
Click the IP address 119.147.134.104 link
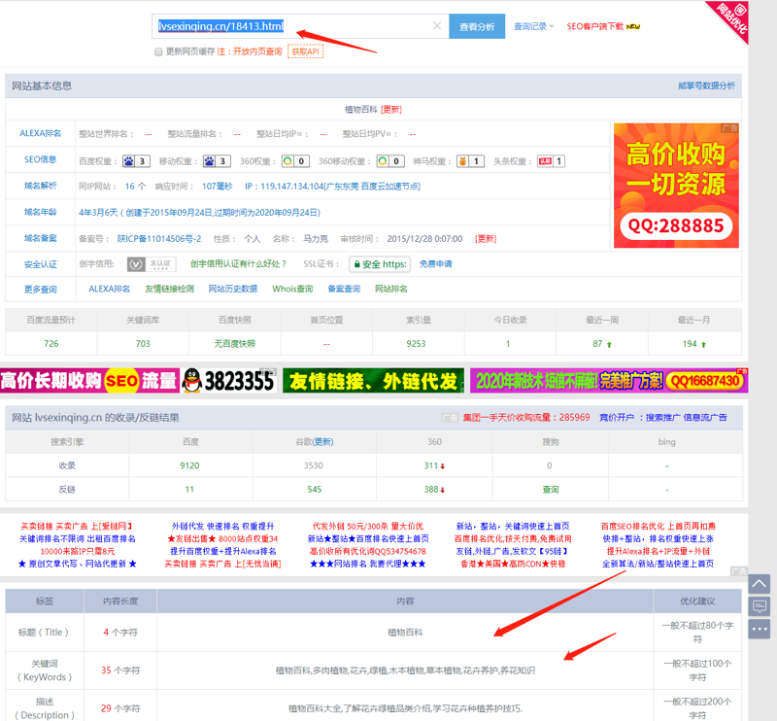pyautogui.click(x=332, y=187)
